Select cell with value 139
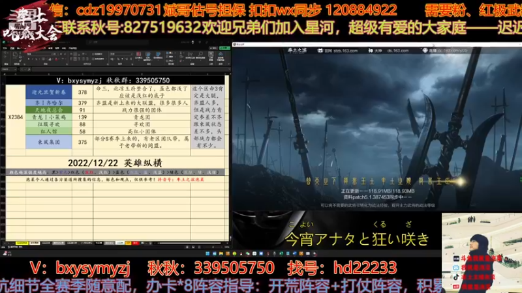This screenshot has width=522, height=293. point(83,117)
